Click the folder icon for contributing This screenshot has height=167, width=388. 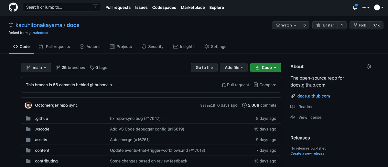click(x=28, y=161)
